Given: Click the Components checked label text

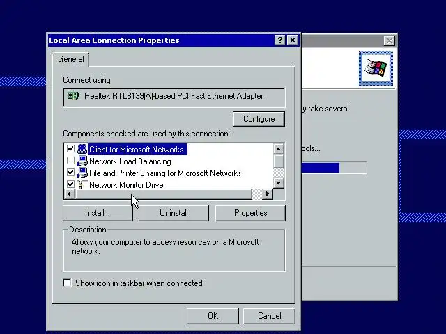Looking at the screenshot, I should pos(146,134).
